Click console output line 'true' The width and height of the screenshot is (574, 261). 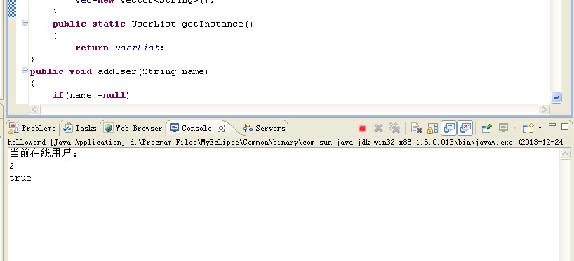tap(20, 178)
